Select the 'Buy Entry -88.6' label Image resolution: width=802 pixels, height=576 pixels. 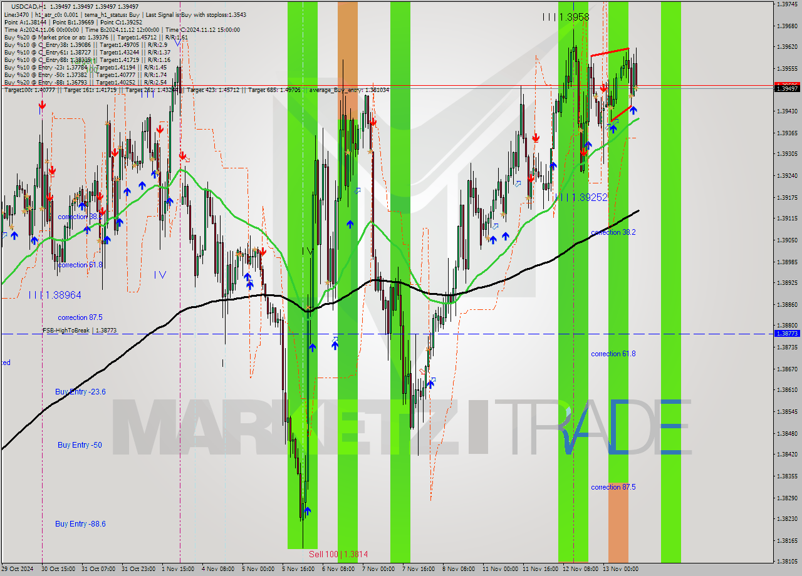pyautogui.click(x=80, y=524)
